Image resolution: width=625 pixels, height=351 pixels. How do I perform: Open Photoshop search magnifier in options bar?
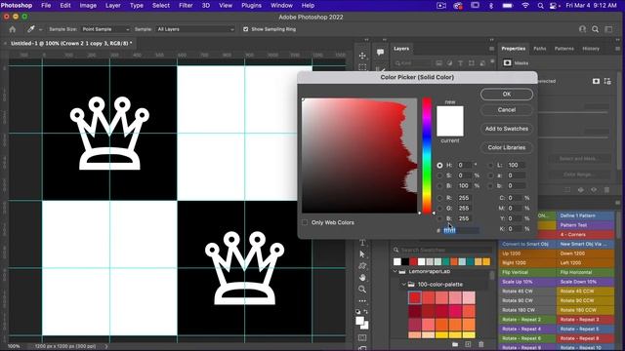[x=595, y=29]
